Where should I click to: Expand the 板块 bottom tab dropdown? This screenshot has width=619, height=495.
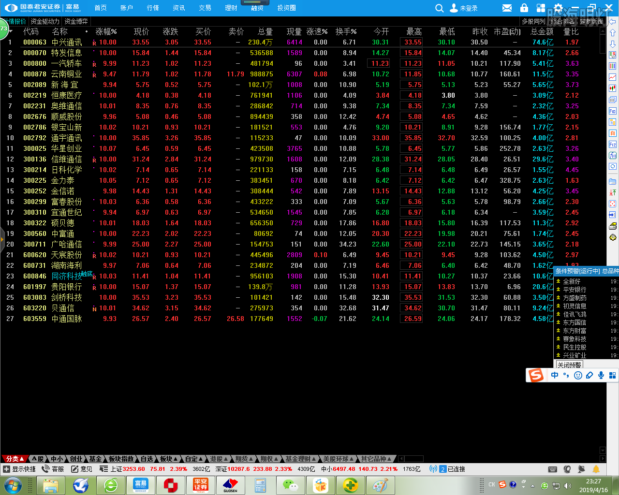pyautogui.click(x=168, y=459)
